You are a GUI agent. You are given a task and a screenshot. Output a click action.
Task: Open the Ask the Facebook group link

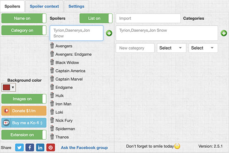tap(84, 148)
